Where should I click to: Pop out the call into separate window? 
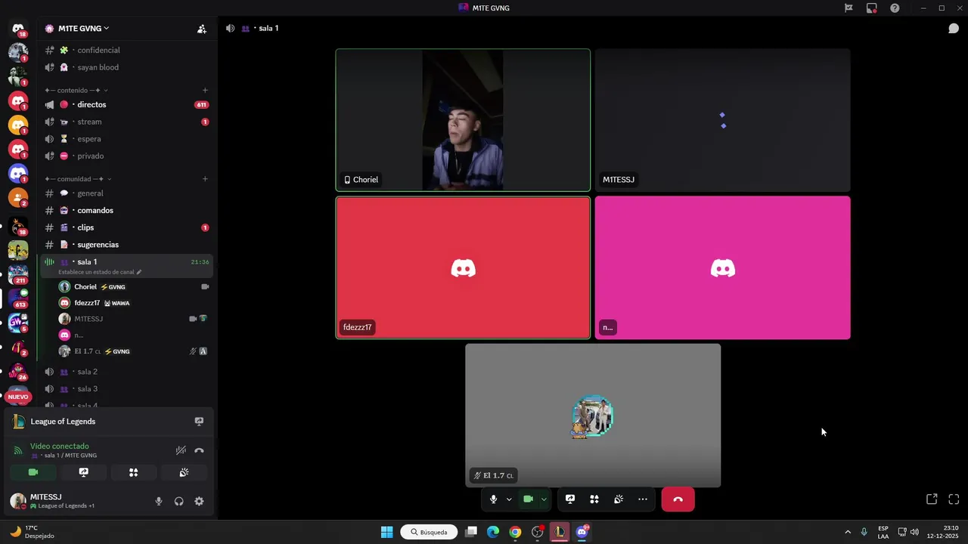(932, 499)
